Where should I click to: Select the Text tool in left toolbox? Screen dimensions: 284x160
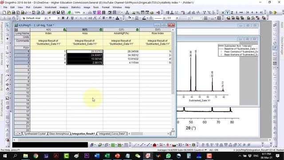tap(8, 66)
